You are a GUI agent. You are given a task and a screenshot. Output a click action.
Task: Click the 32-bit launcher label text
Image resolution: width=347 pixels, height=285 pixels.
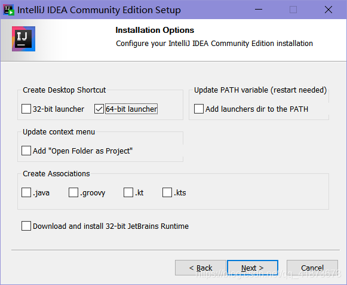point(59,109)
